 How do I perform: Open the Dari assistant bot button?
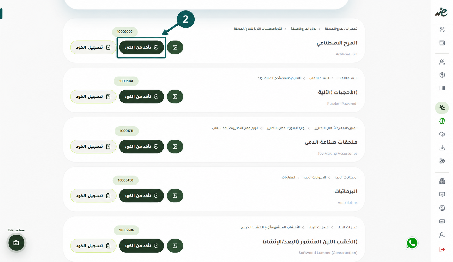tap(16, 243)
